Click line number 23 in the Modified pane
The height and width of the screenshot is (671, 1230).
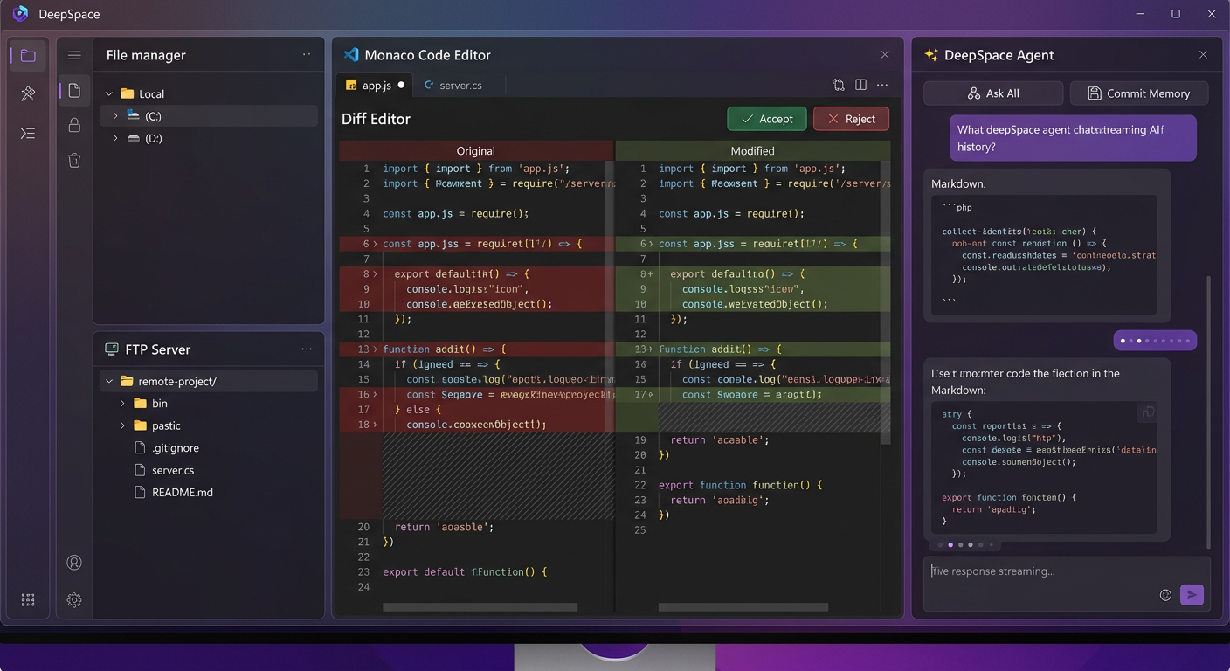click(x=640, y=500)
